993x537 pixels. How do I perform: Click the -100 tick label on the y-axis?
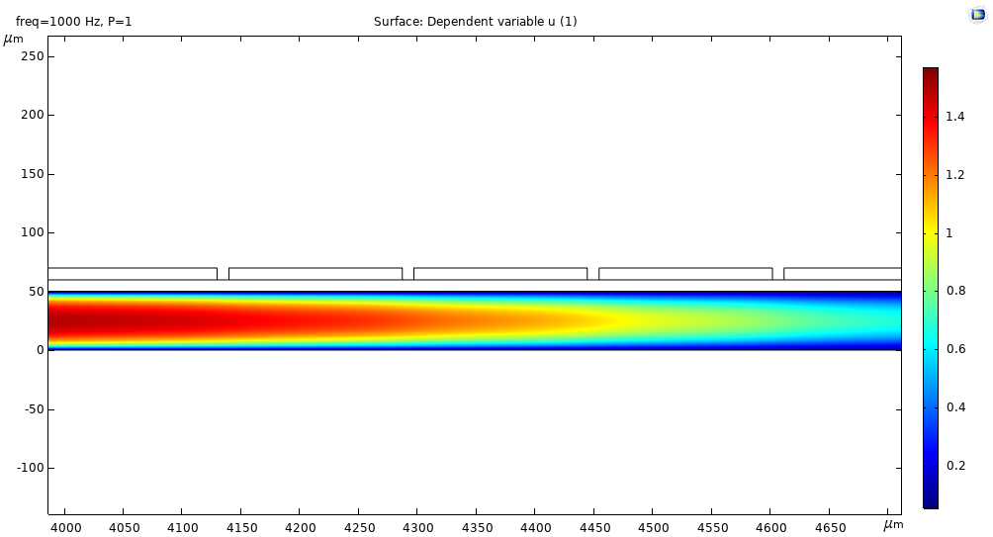[30, 468]
